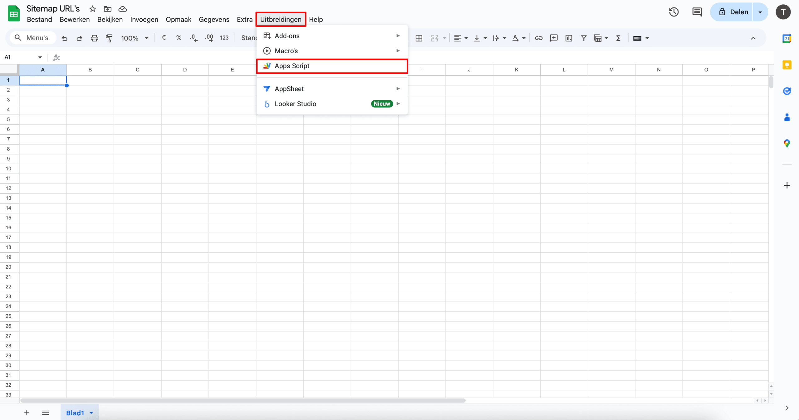Open Google Keep side panel
Image resolution: width=799 pixels, height=420 pixels.
[787, 65]
